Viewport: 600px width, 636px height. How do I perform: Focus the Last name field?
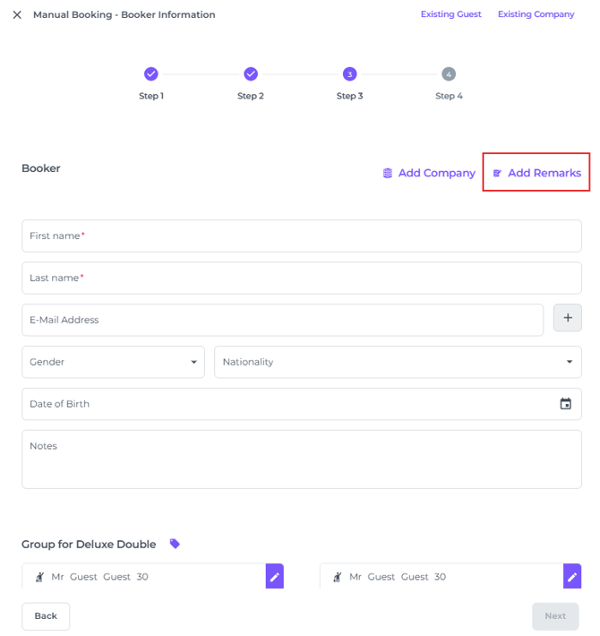(302, 278)
